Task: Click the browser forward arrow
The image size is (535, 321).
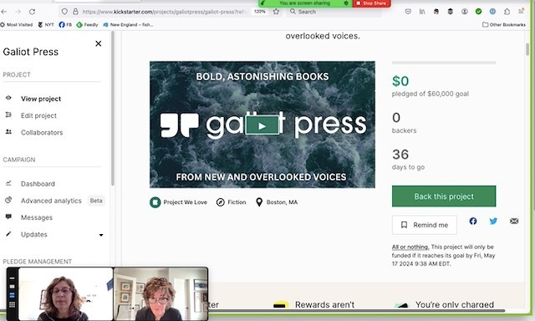Action: click(x=18, y=12)
